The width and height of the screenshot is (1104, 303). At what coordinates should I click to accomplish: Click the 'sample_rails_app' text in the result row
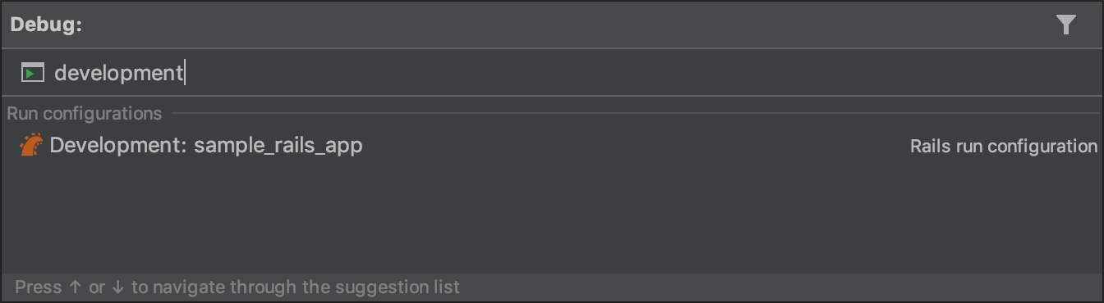point(278,146)
